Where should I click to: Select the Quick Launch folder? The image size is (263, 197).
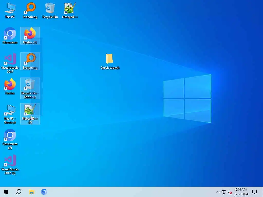(x=110, y=61)
